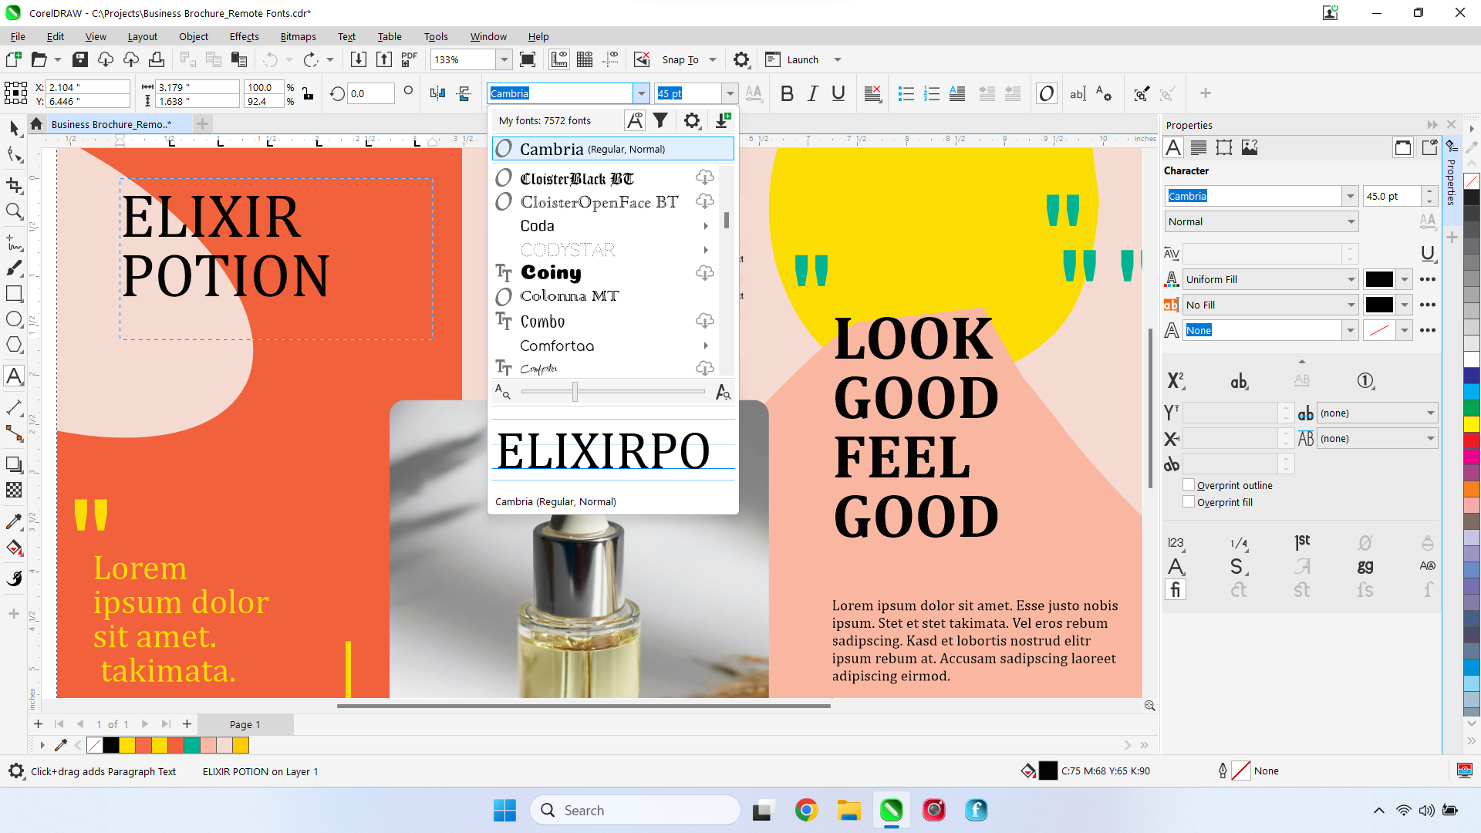Click font settings gear icon
1481x833 pixels.
(692, 120)
